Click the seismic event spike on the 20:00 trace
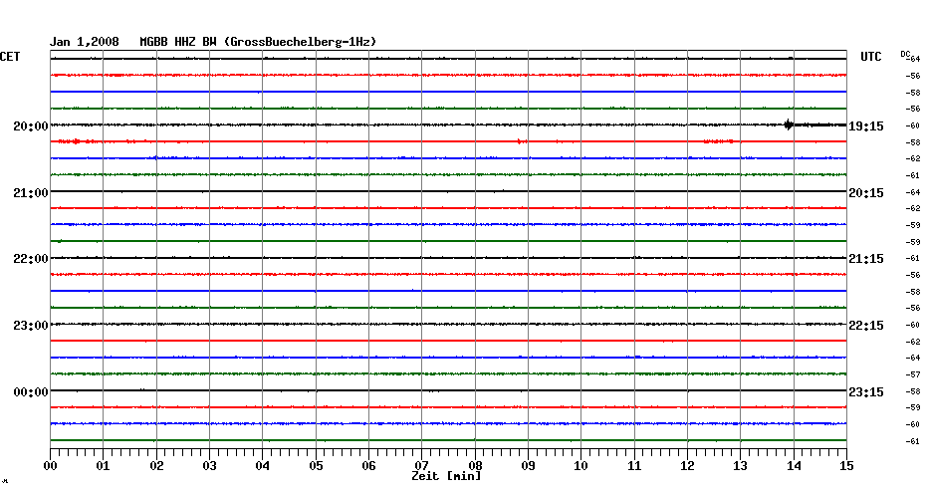Image resolution: width=926 pixels, height=492 pixels. click(789, 124)
